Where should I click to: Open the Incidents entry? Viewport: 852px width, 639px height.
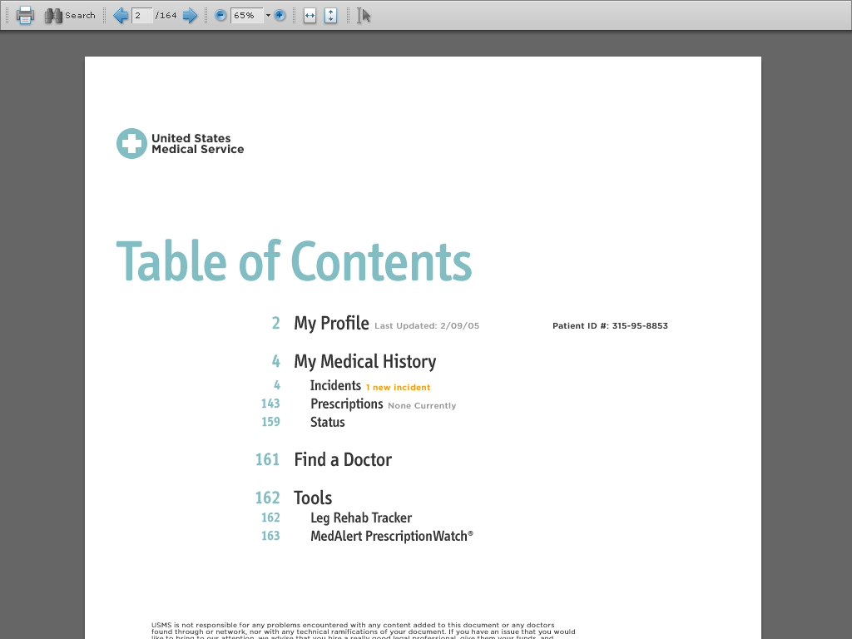click(x=335, y=386)
